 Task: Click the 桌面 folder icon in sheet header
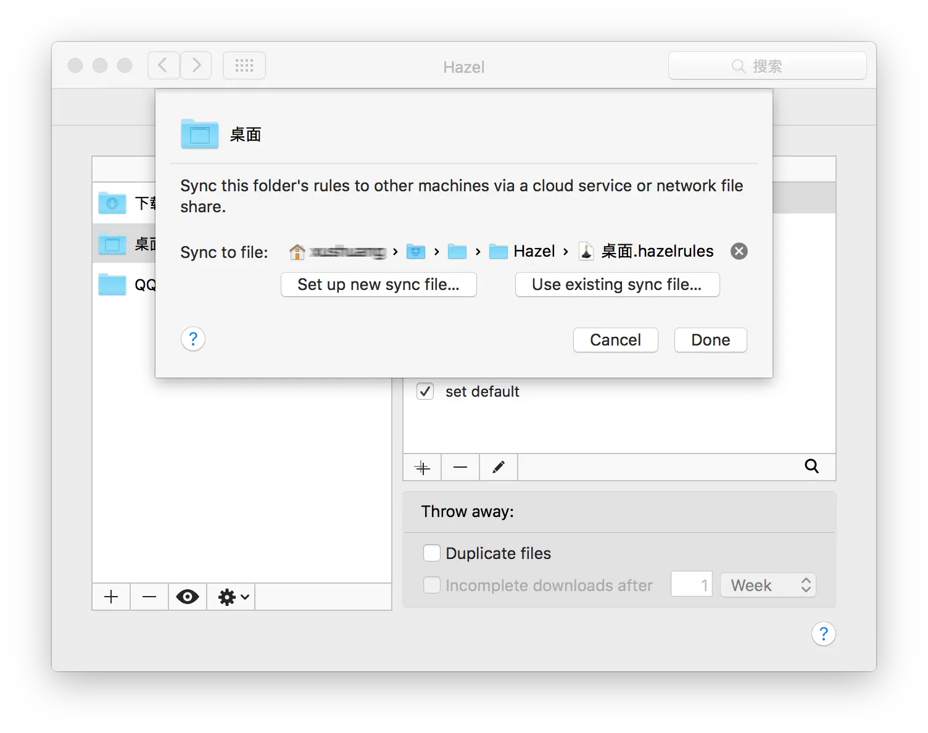pyautogui.click(x=199, y=134)
